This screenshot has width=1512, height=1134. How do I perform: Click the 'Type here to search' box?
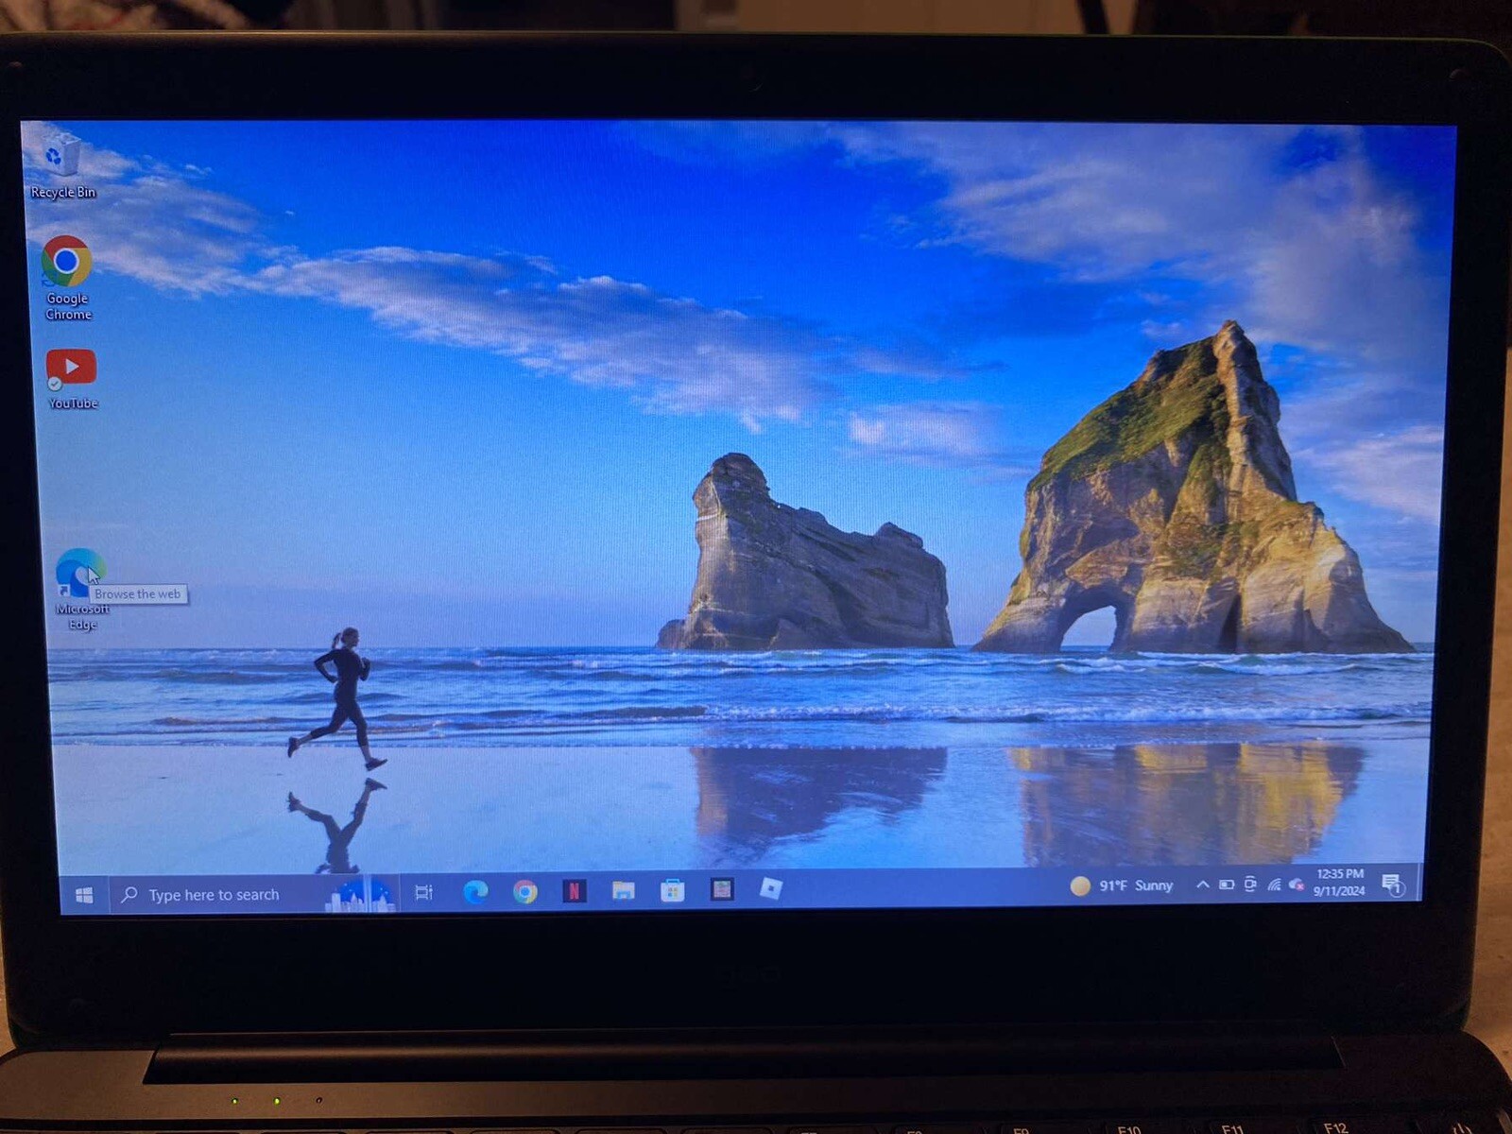[254, 894]
